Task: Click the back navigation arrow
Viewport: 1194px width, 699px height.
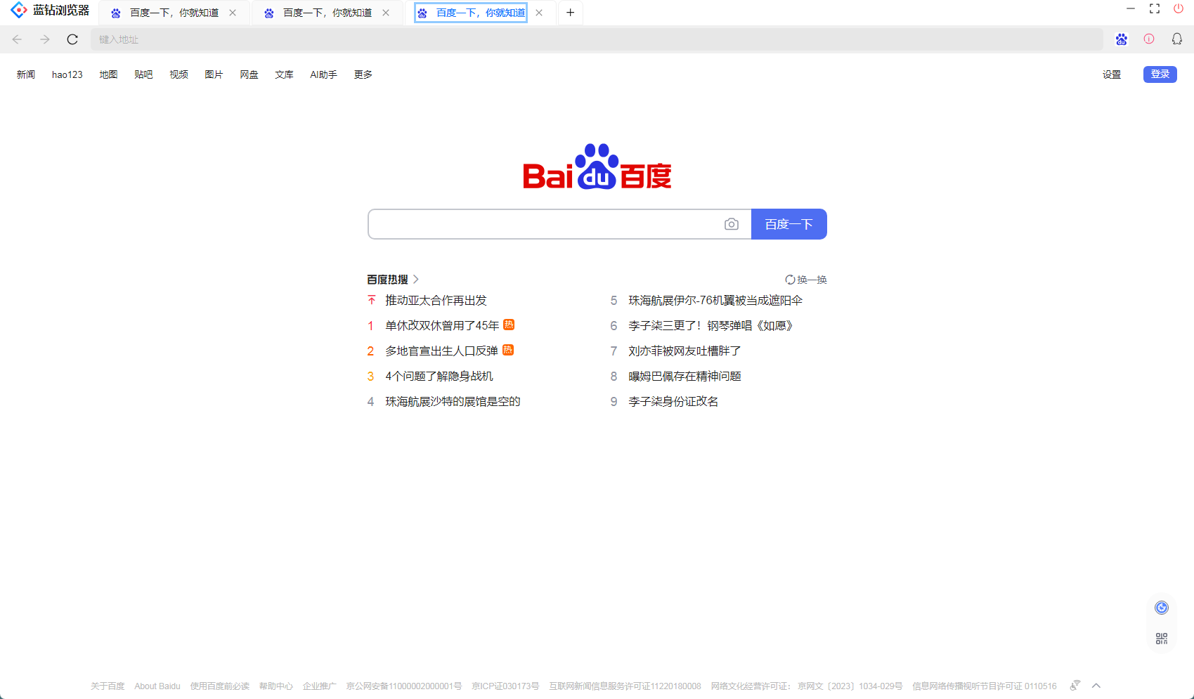Action: (17, 39)
